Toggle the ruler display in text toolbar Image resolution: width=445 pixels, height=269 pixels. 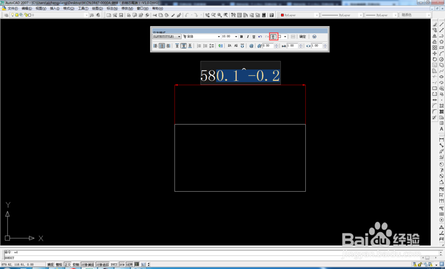point(293,36)
